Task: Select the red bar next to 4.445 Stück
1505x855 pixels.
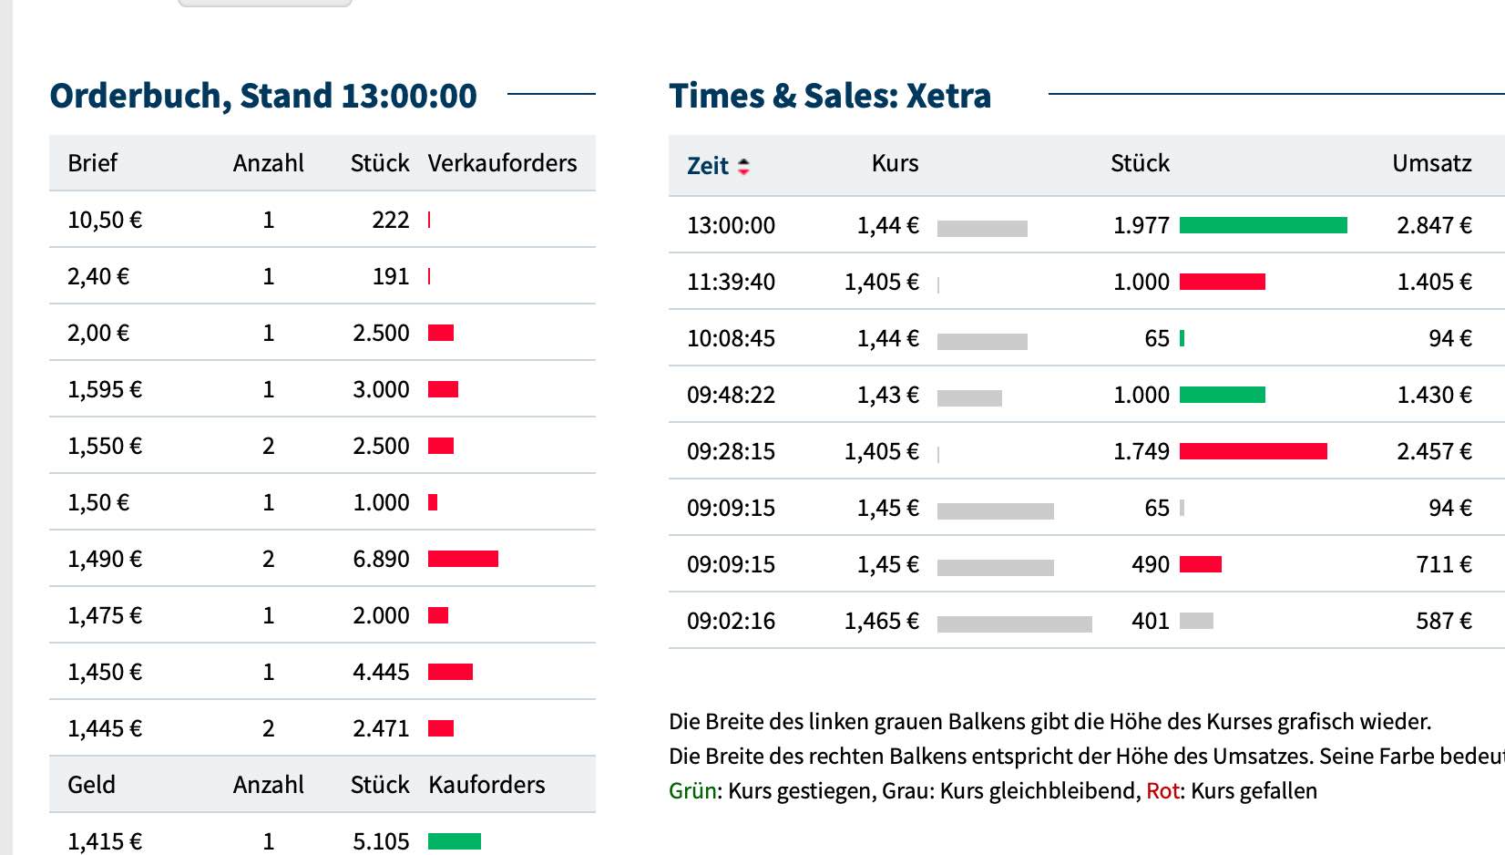Action: 450,672
